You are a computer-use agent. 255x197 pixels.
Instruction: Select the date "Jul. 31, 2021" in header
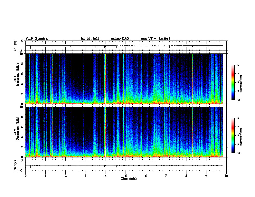[x=90, y=39]
